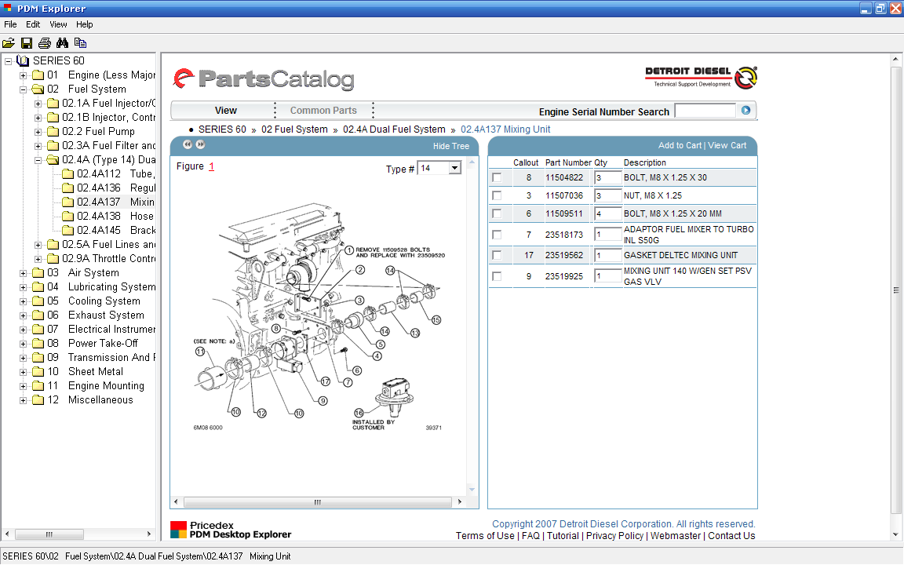Expand the 06 Exhaust System node
The image size is (904, 565).
click(x=23, y=315)
